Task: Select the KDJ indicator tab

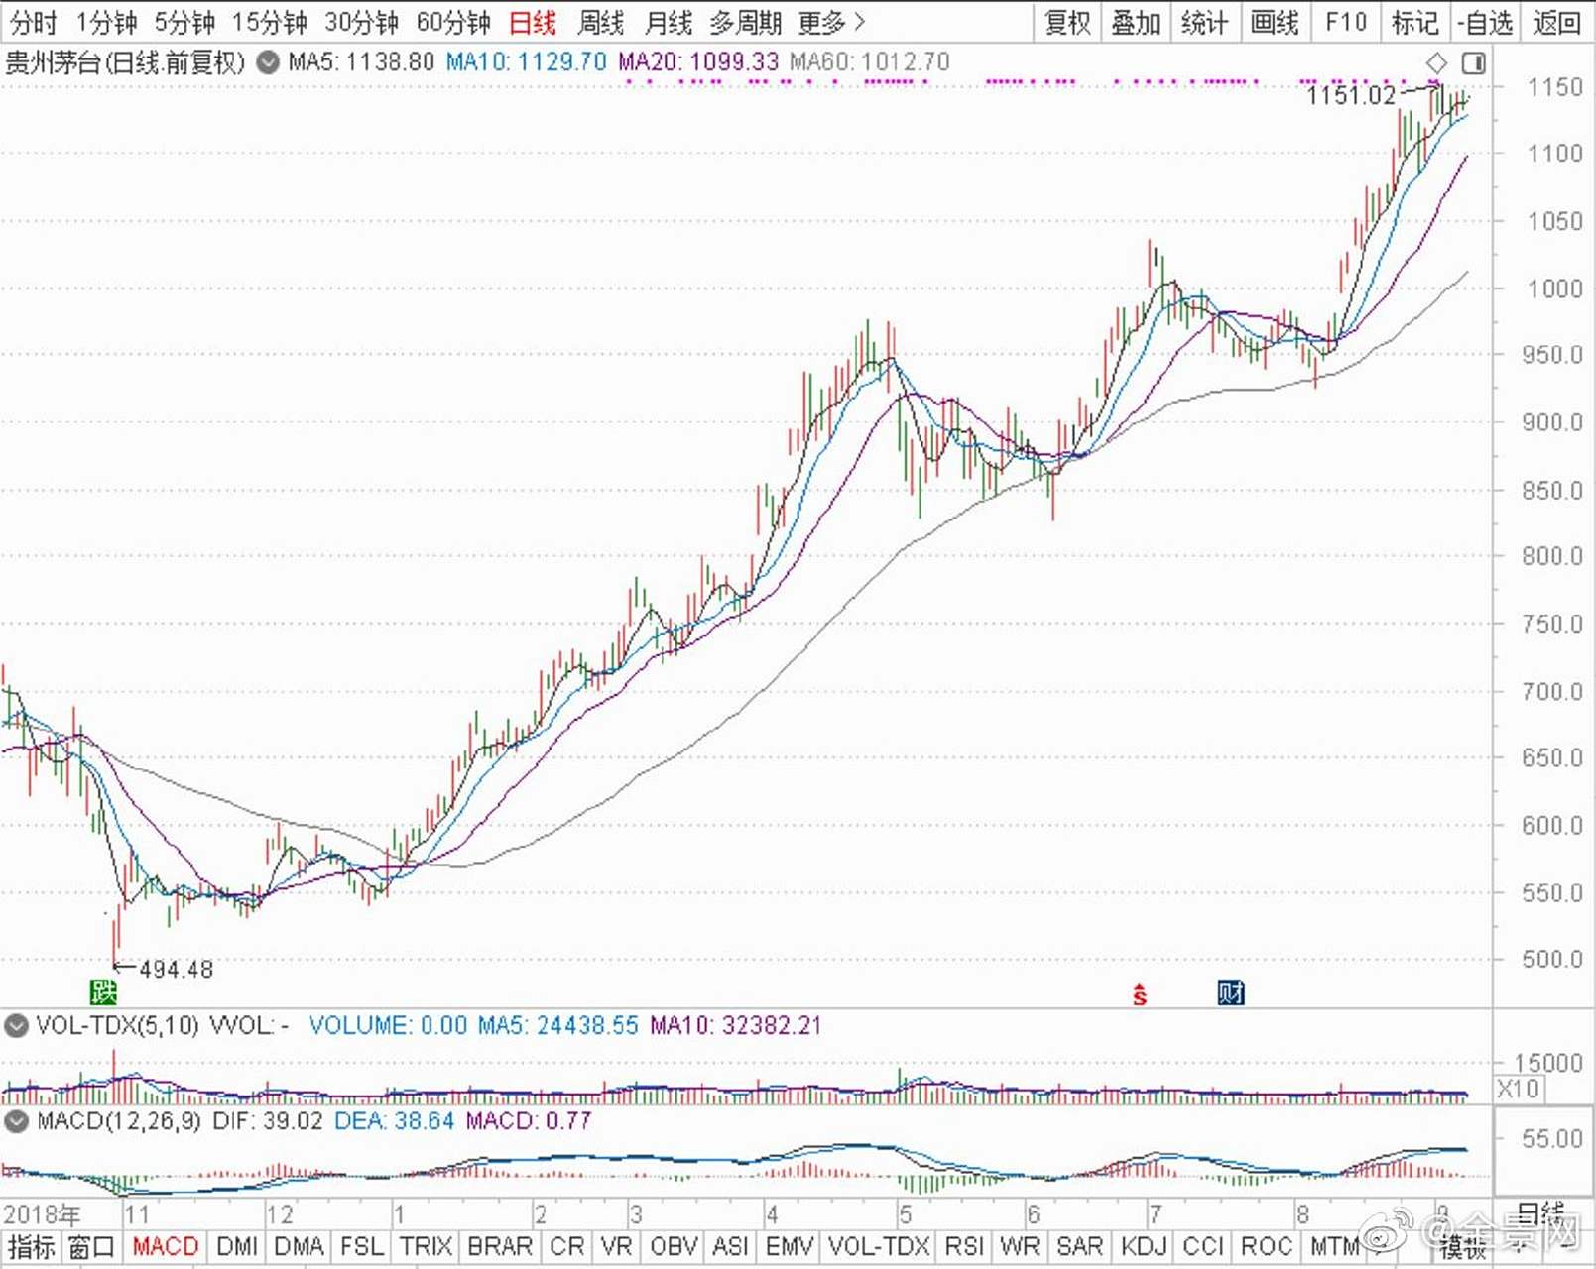Action: (1143, 1246)
